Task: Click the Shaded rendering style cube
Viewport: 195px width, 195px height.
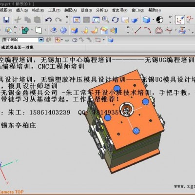Action: 146,19
